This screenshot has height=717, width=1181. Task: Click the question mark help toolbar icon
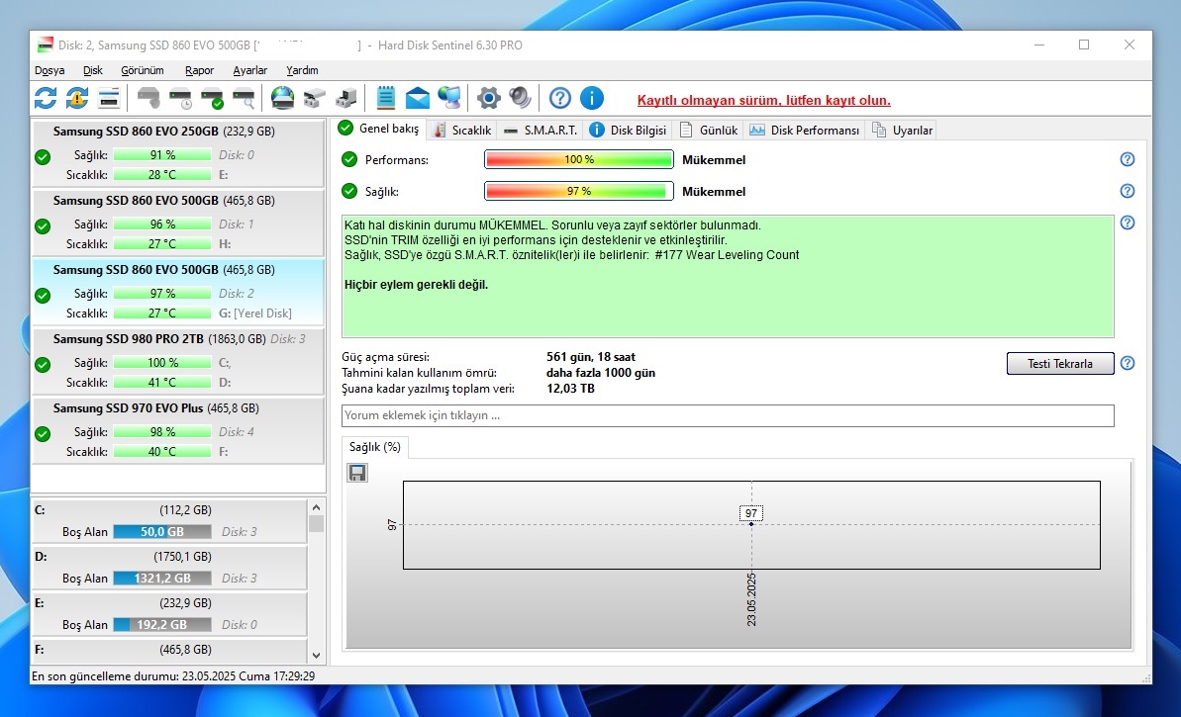coord(559,98)
